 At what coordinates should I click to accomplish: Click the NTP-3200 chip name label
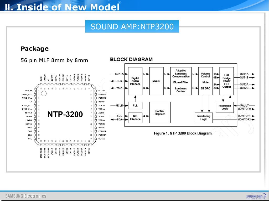(65, 114)
